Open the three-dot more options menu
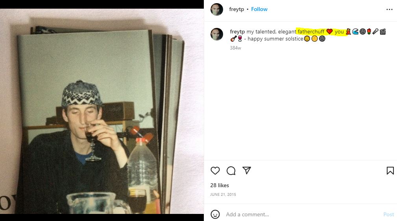The image size is (397, 221). pos(390,9)
